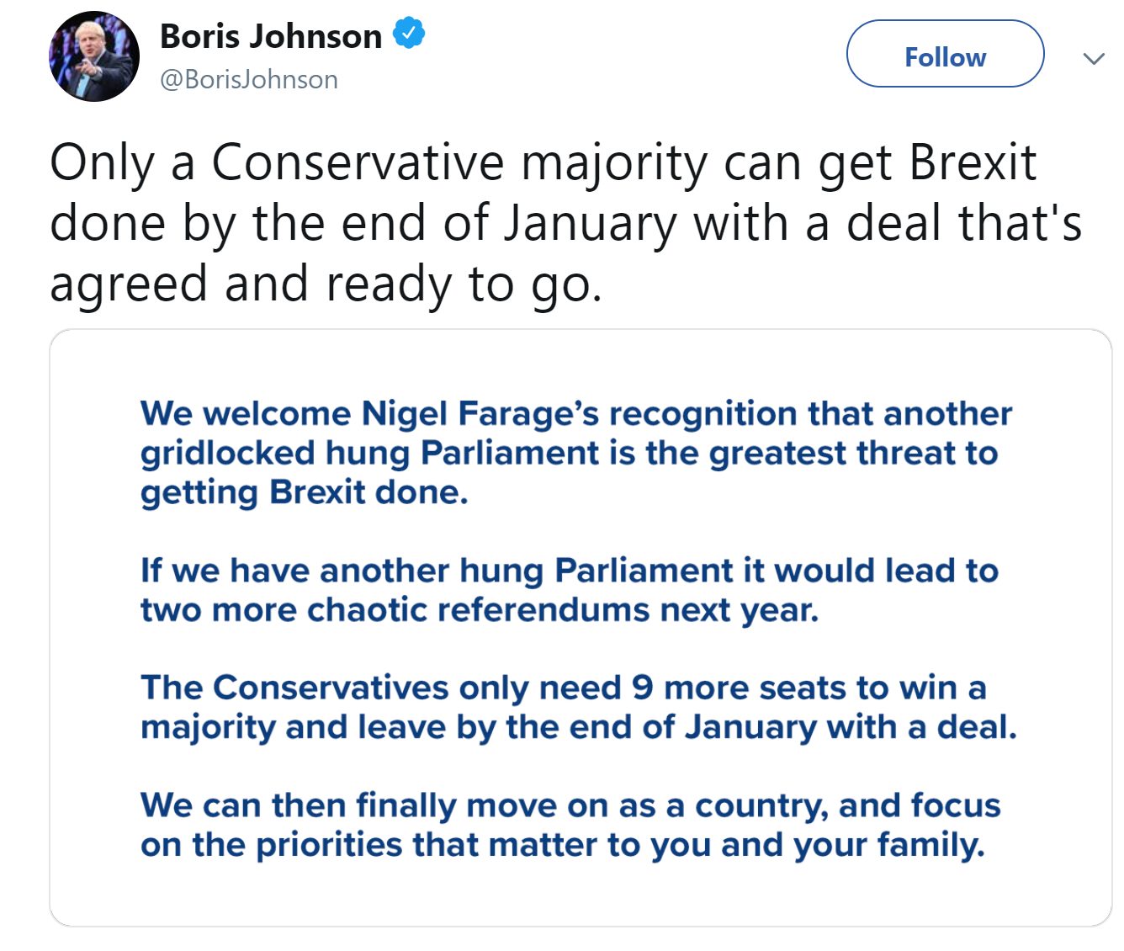
Task: Click 'January' in the tweet's main text
Action: pyautogui.click(x=590, y=223)
